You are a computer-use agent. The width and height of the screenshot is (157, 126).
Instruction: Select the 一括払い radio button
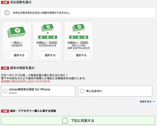tap(9, 55)
